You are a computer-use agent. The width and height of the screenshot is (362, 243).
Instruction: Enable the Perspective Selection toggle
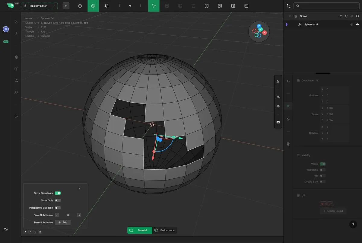(x=58, y=208)
